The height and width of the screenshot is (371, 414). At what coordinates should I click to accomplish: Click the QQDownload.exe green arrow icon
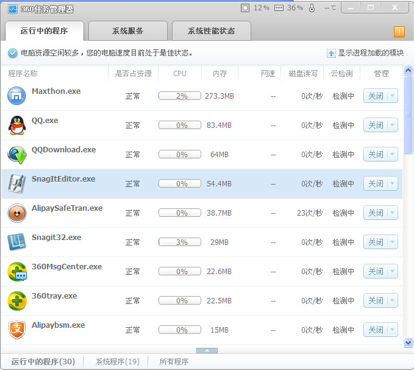(x=17, y=155)
